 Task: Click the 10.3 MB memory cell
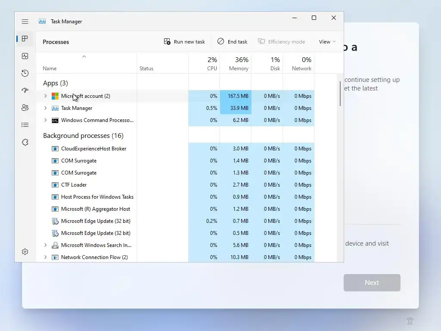(236, 257)
